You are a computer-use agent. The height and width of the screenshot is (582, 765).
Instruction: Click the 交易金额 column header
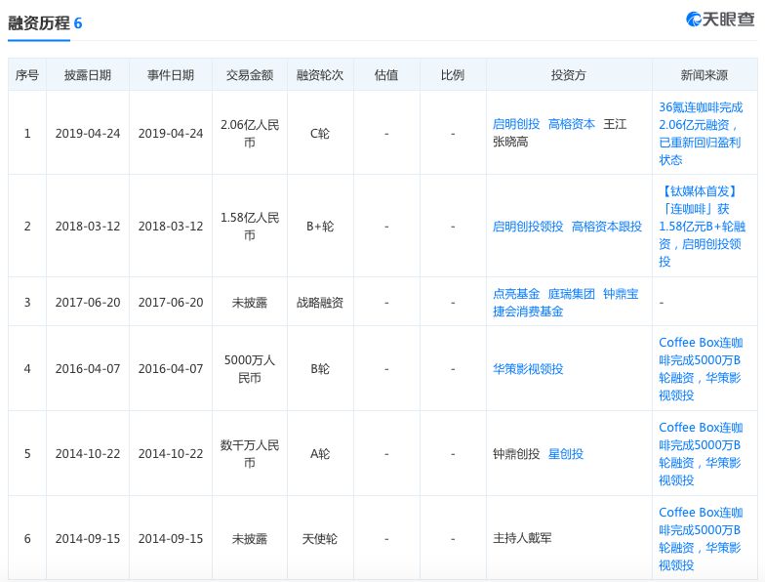(250, 75)
